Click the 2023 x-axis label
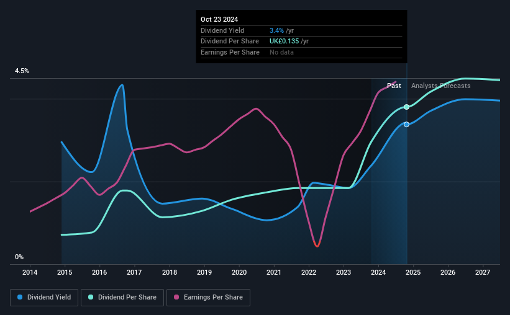510x315 pixels. pyautogui.click(x=344, y=272)
